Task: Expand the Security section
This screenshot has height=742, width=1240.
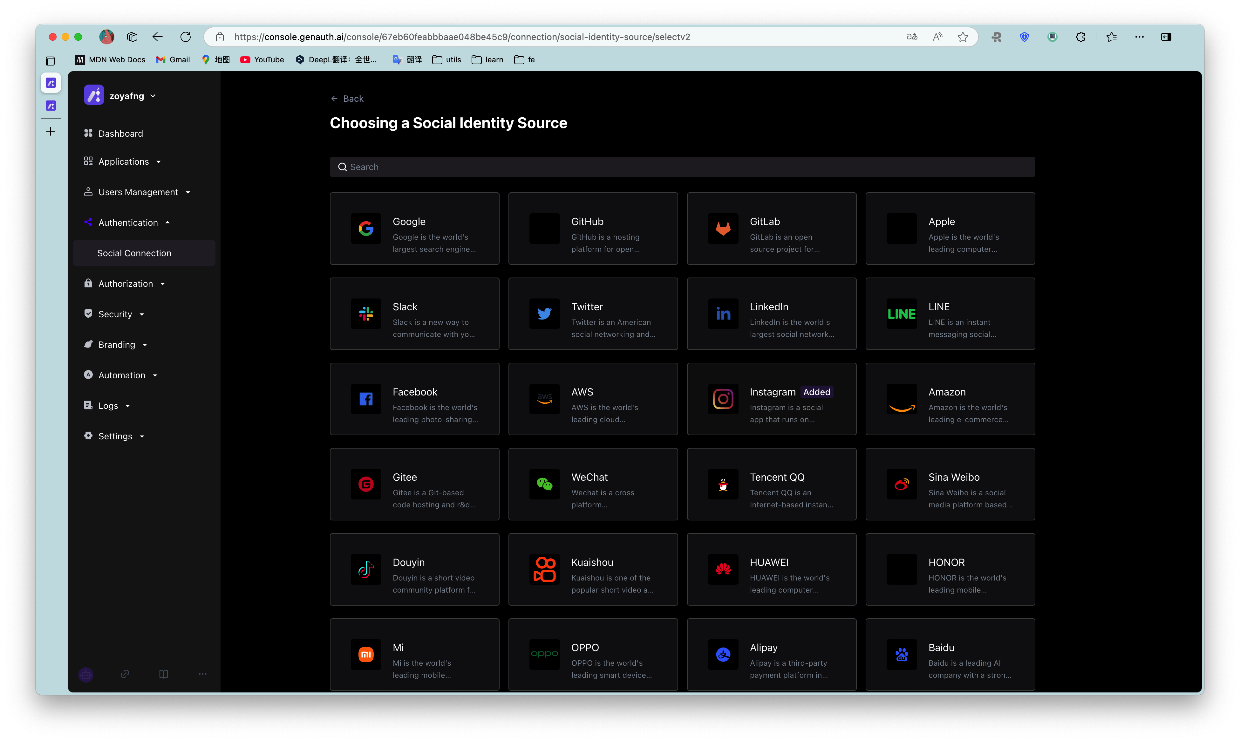Action: pyautogui.click(x=114, y=314)
